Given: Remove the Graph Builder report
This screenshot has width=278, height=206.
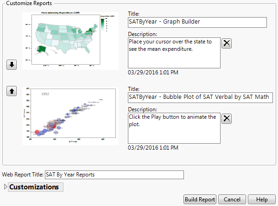Looking at the screenshot, I should pos(227,43).
